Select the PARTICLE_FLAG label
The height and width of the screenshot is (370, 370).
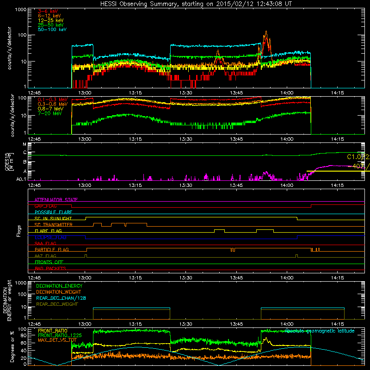click(52, 249)
